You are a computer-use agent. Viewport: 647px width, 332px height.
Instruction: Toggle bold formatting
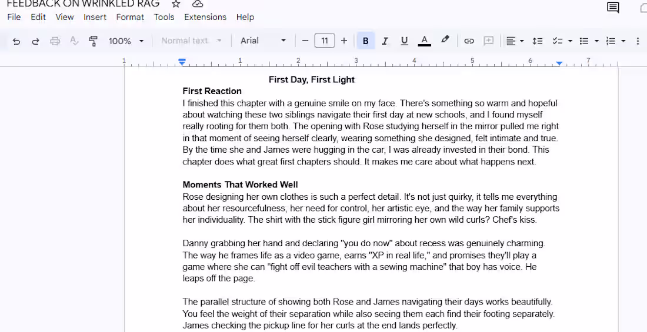point(366,41)
